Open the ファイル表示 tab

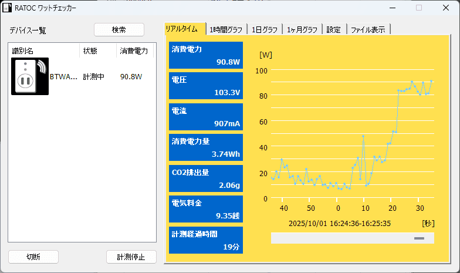coord(368,29)
